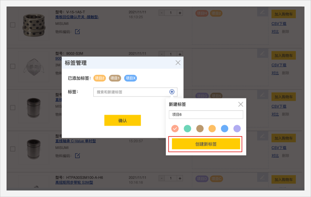311x197 pixels.
Task: Tick the checkbox for the fourth product row
Action: pyautogui.click(x=13, y=149)
